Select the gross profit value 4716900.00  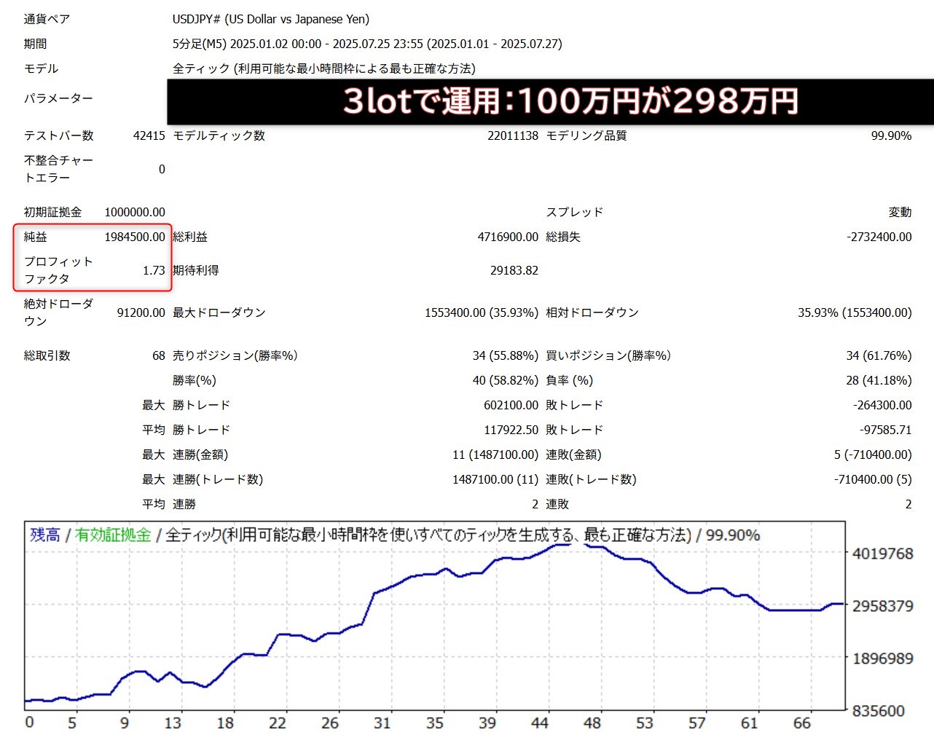point(508,237)
